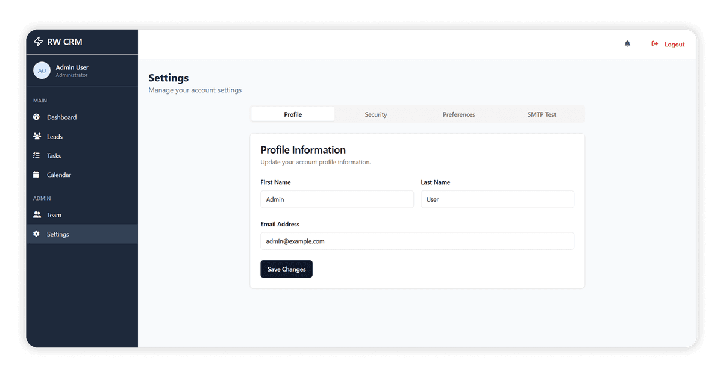The height and width of the screenshot is (377, 723).
Task: Open Tasks from the sidebar
Action: (82, 155)
